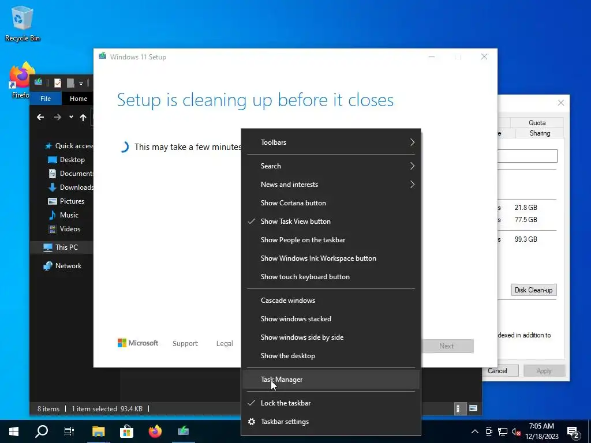Open Customize Quick Access Toolbar dropdown
This screenshot has height=443, width=591.
click(81, 83)
